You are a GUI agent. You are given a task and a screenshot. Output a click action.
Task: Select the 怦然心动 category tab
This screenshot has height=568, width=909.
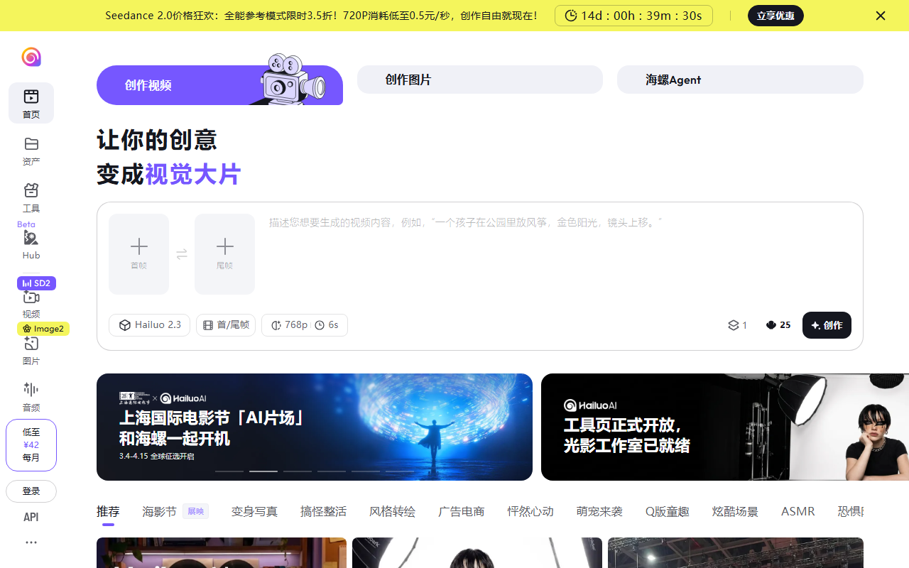(530, 511)
